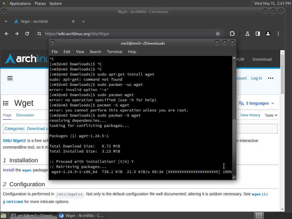Screen dimensions: 292x219
Task: Bookmark this page with the star icon
Action: tap(218, 34)
